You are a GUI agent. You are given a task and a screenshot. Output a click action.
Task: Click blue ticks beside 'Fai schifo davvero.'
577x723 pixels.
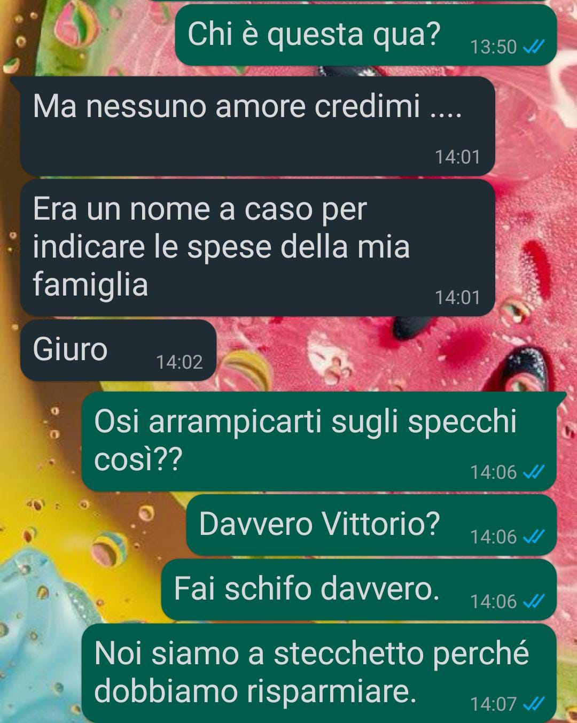(533, 602)
